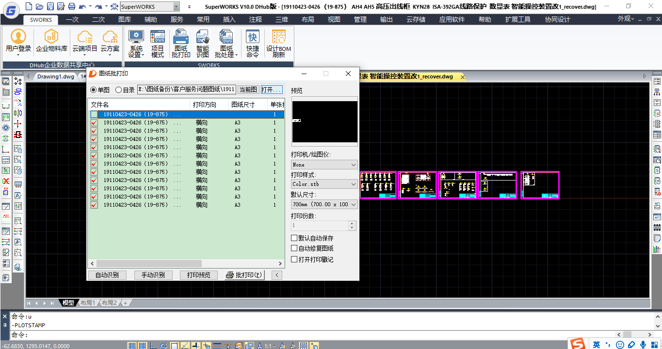The image size is (662, 349).
Task: Click the 图纸批处理 batch processing icon
Action: 226,44
